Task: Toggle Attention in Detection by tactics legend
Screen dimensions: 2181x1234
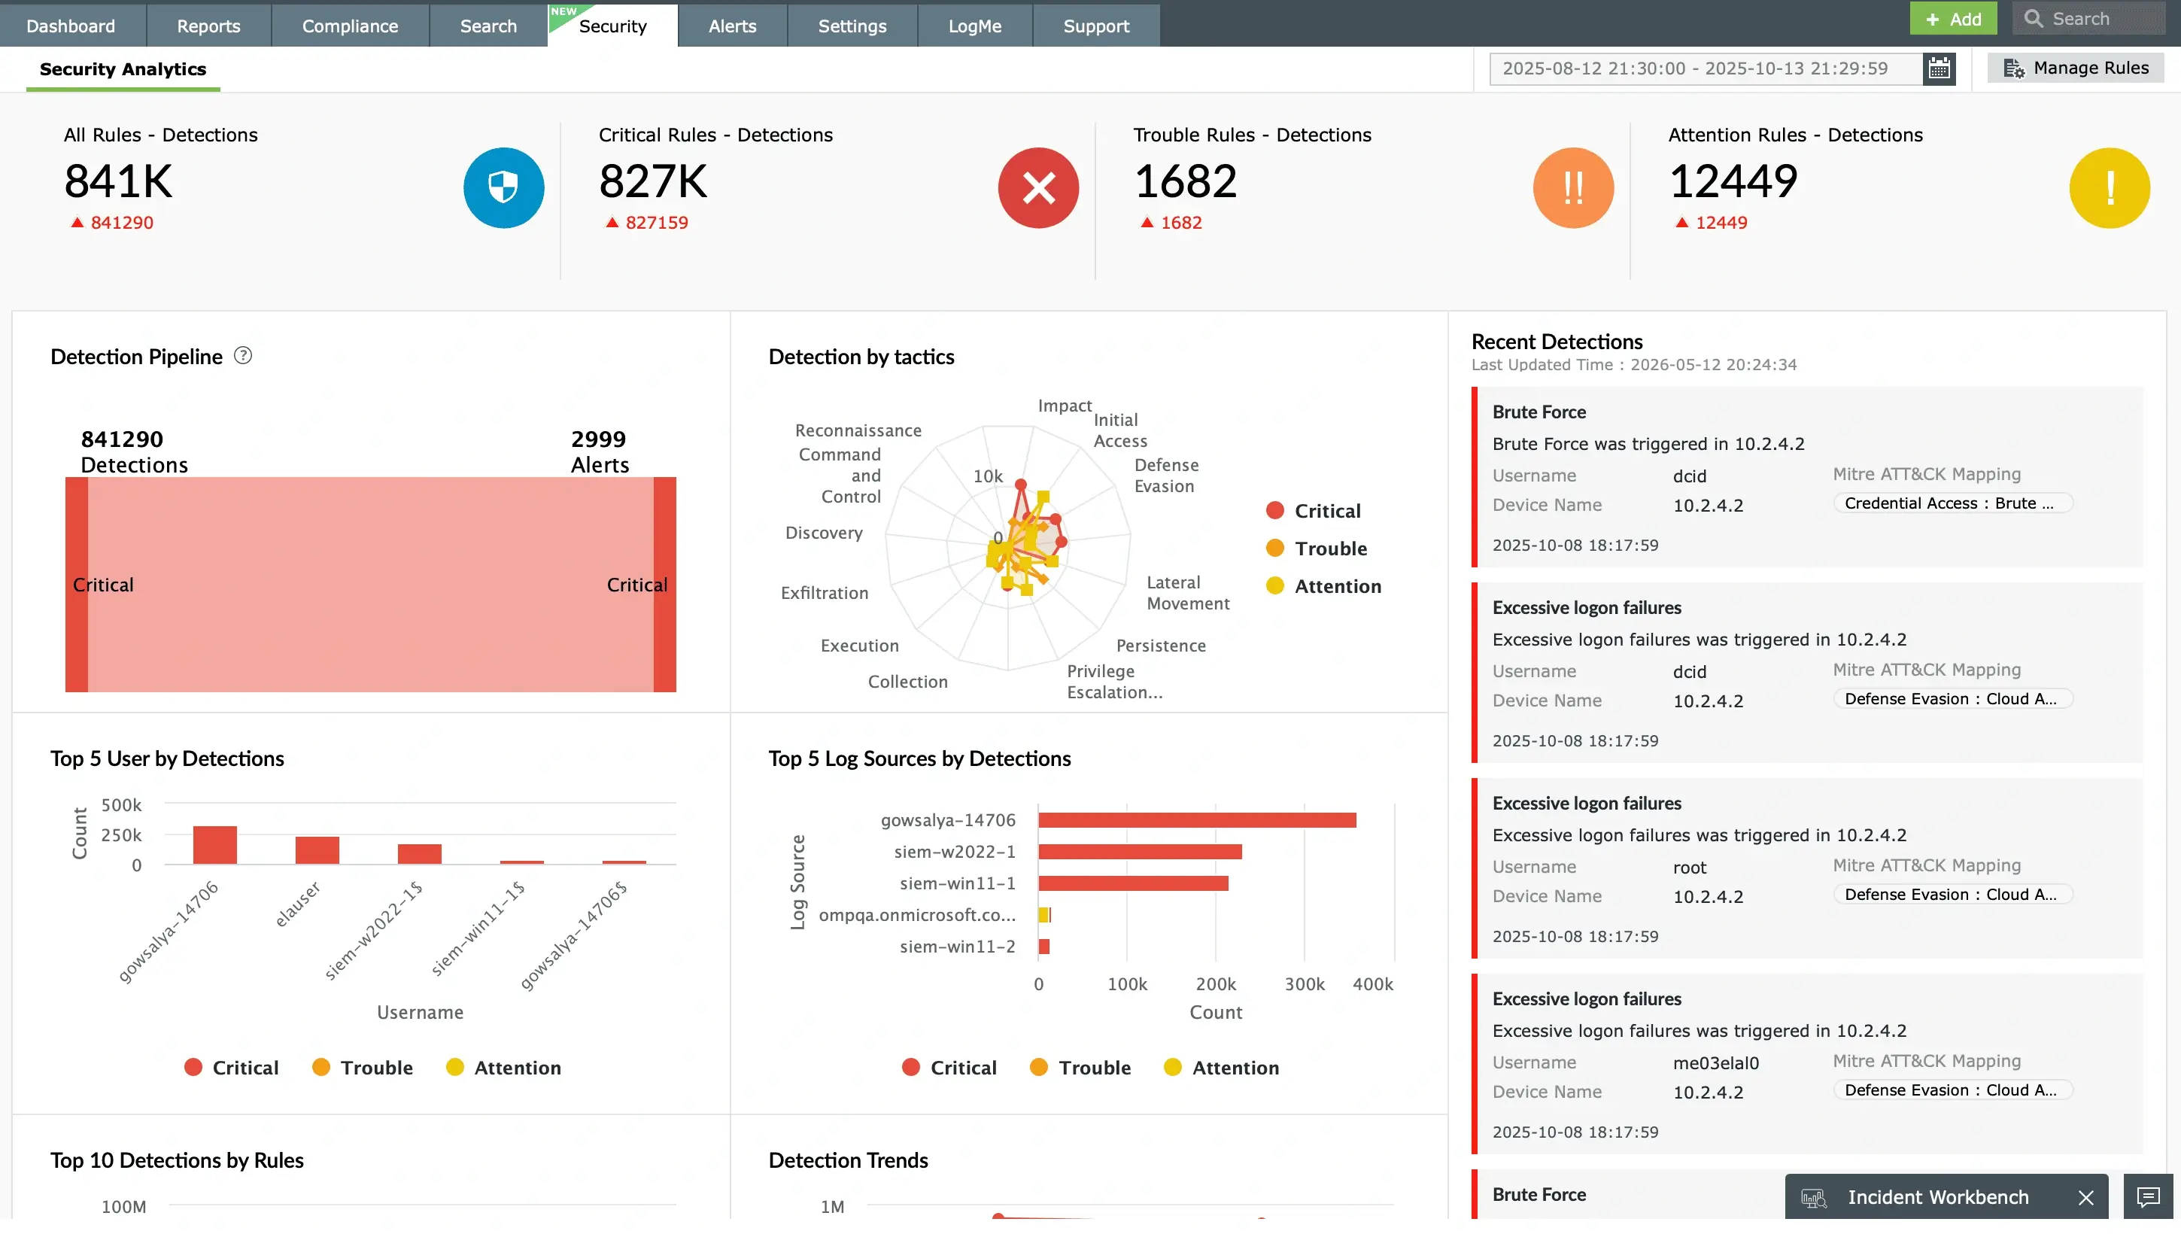Action: click(x=1323, y=585)
